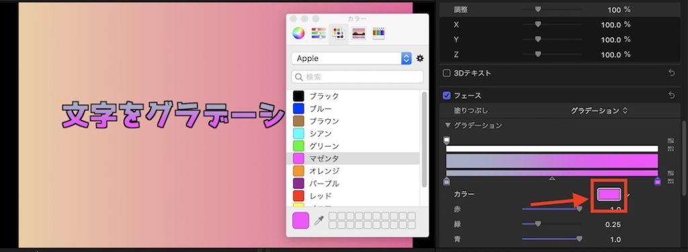Open the 塗りつぶし グラデーション dropdown

pyautogui.click(x=599, y=111)
